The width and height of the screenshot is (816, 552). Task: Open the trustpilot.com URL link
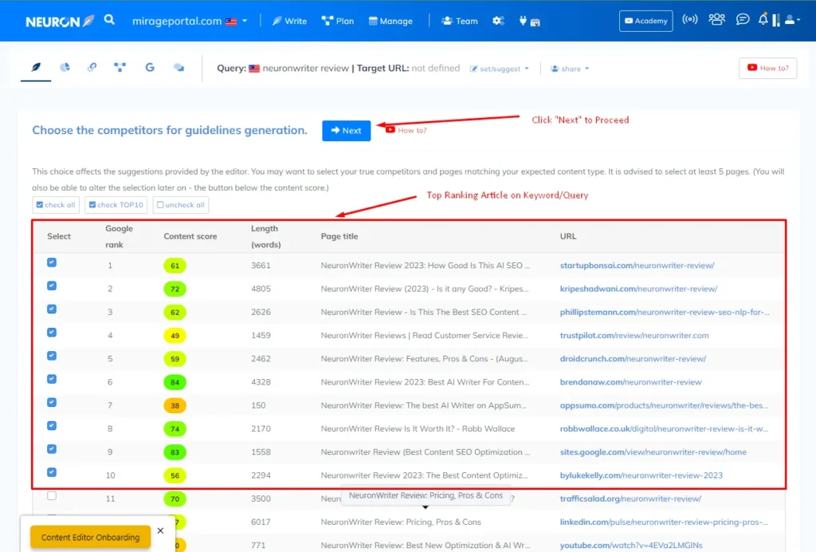[x=634, y=335]
